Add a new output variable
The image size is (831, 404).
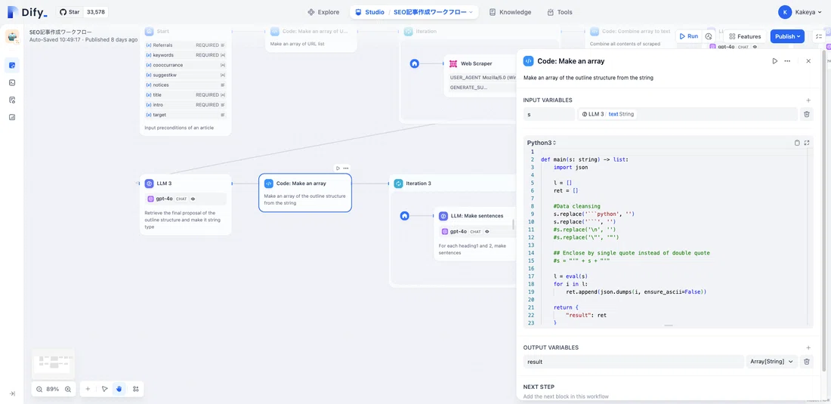coord(808,348)
